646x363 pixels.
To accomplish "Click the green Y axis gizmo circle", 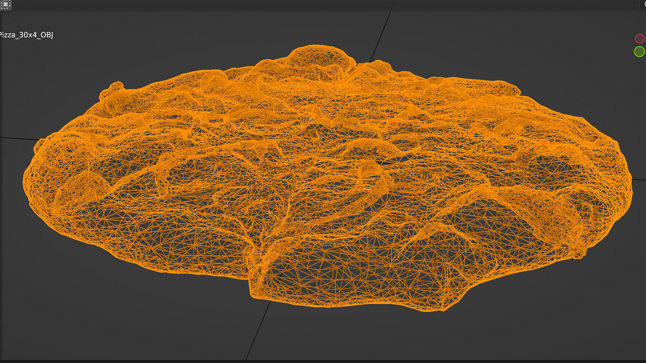I will click(639, 52).
